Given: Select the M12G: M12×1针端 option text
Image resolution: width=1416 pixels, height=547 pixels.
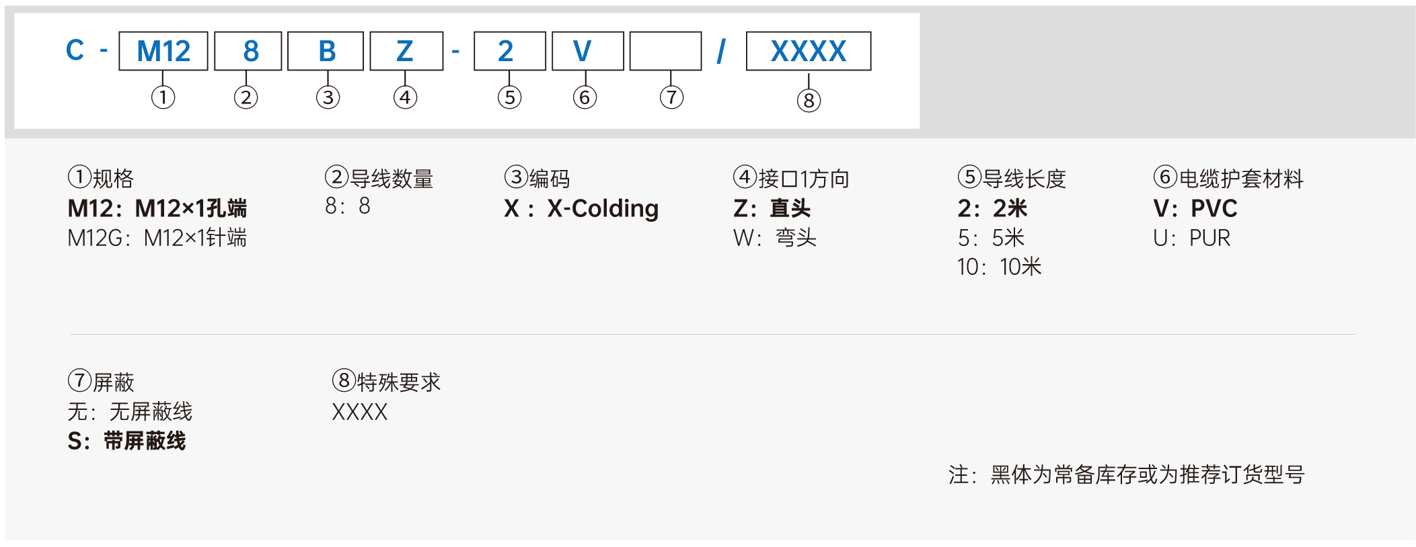Looking at the screenshot, I should tap(157, 238).
